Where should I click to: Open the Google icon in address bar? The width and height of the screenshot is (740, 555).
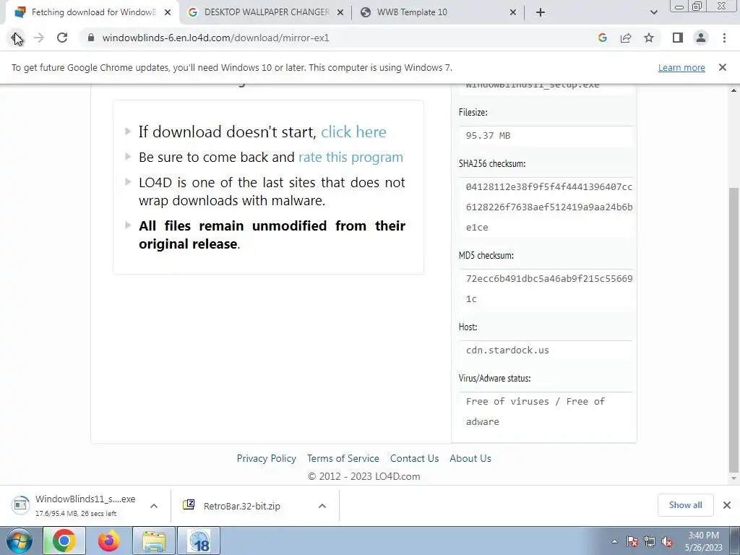coord(602,38)
